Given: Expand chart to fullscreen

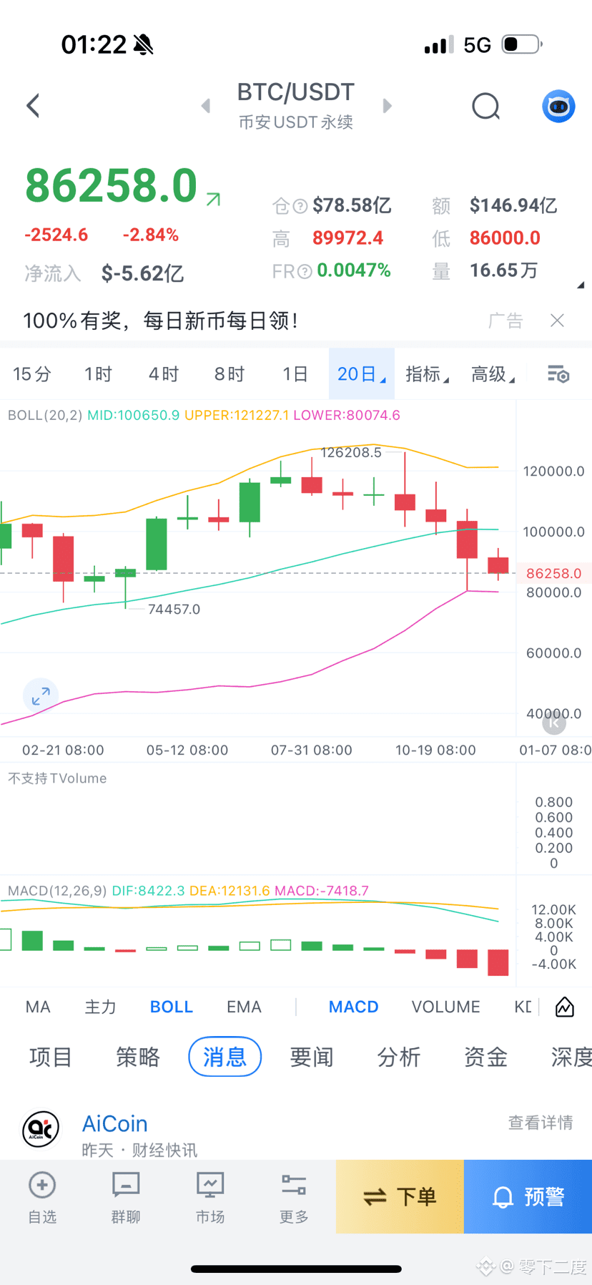Looking at the screenshot, I should click(x=41, y=695).
